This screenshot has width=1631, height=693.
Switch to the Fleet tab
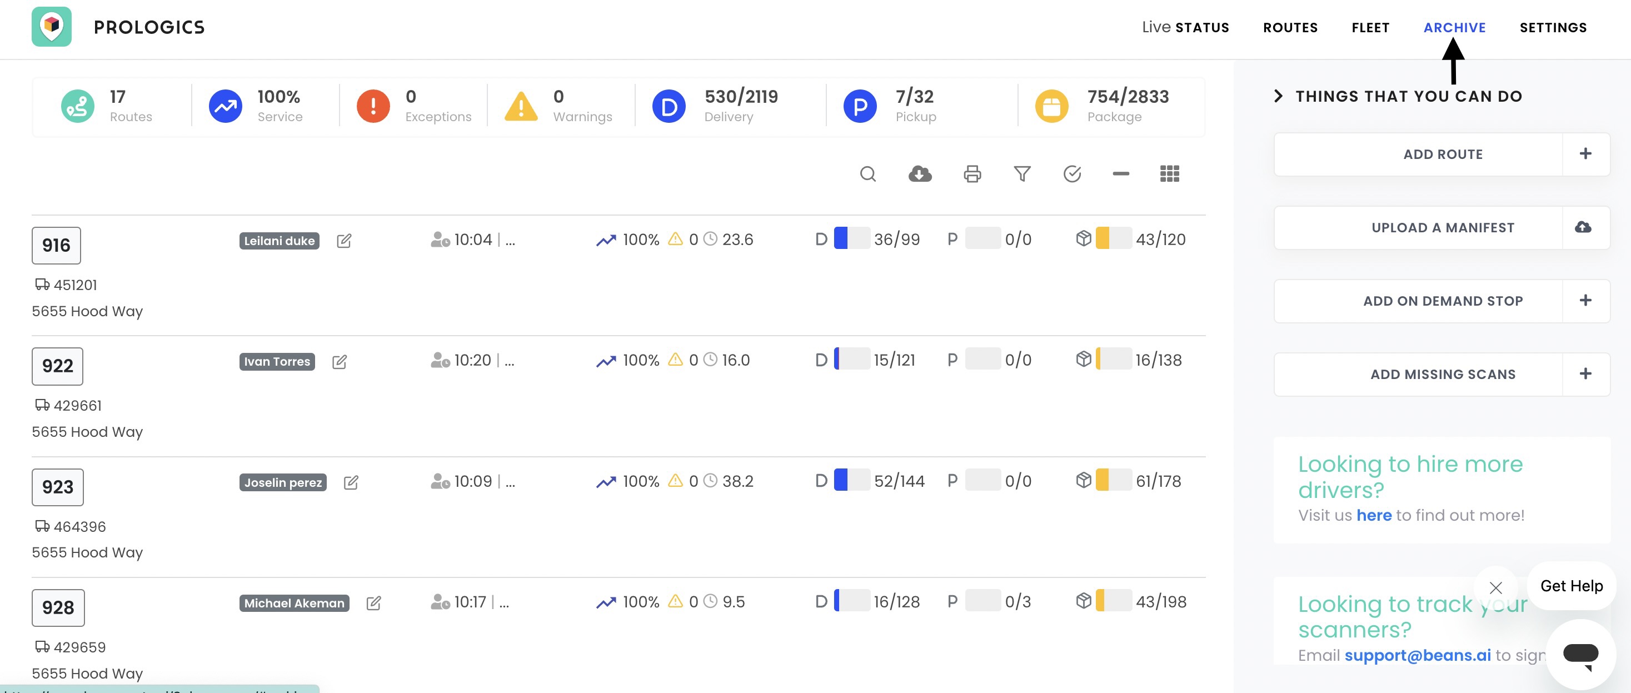pyautogui.click(x=1370, y=28)
